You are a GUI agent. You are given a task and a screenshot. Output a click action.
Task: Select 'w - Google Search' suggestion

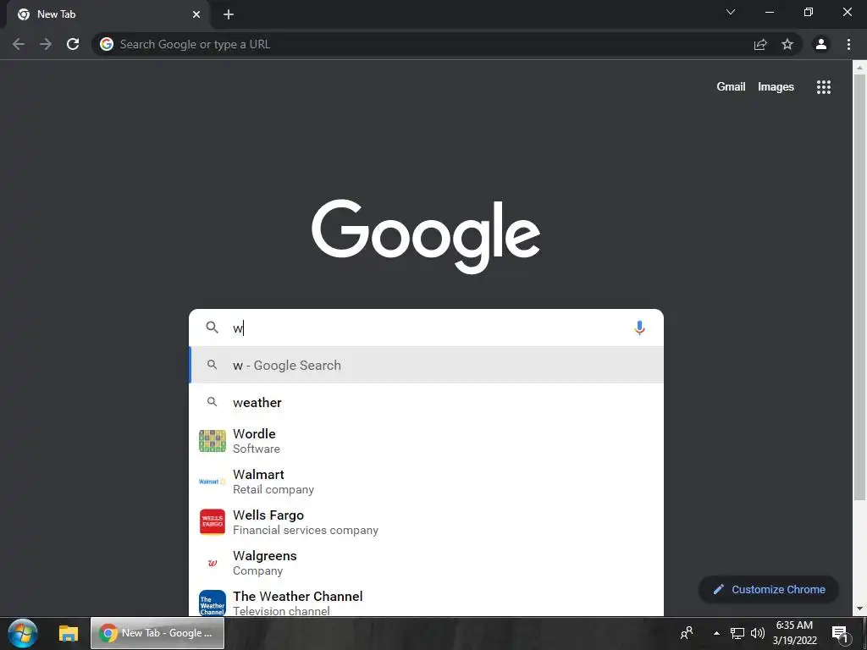(x=426, y=365)
